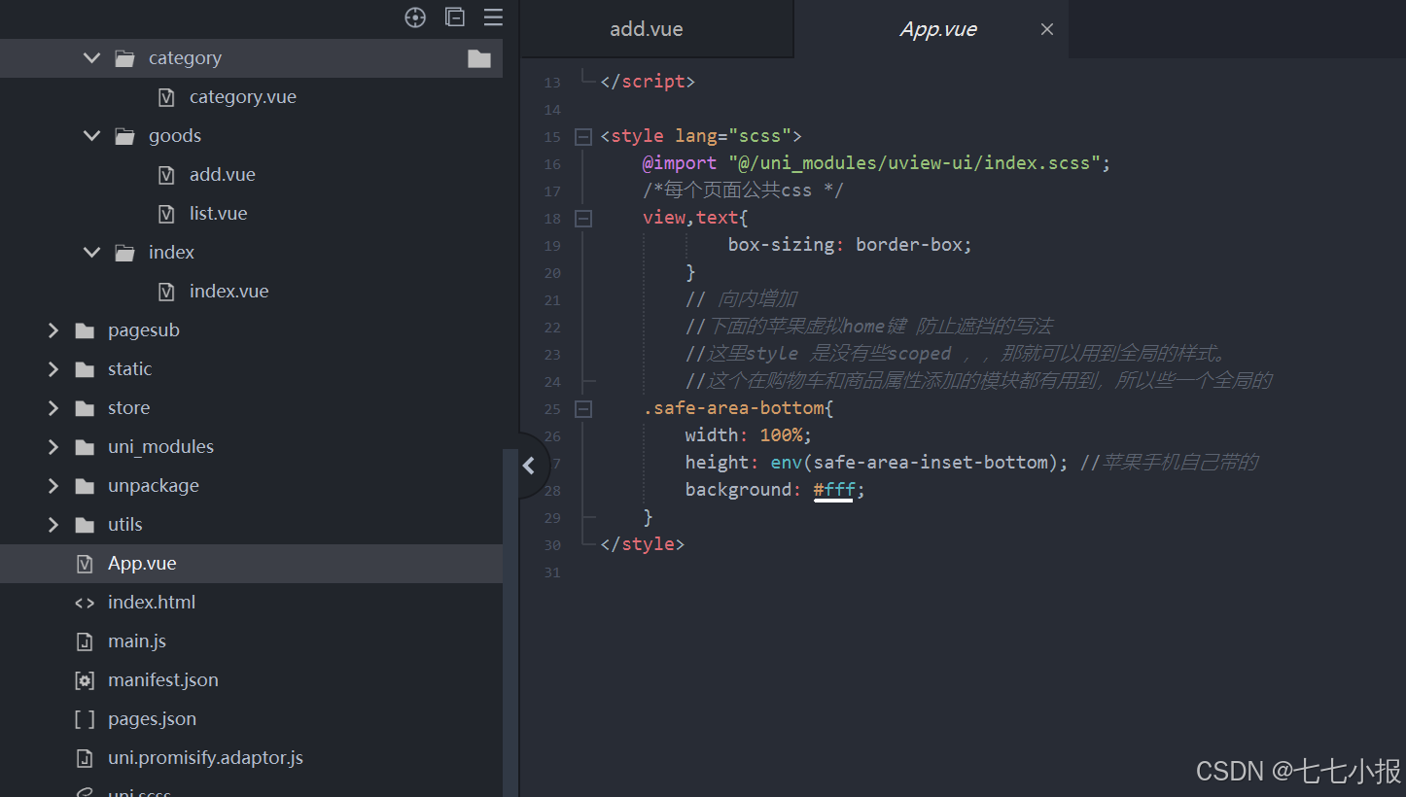Expand the pagesub folder chevron

tap(53, 330)
